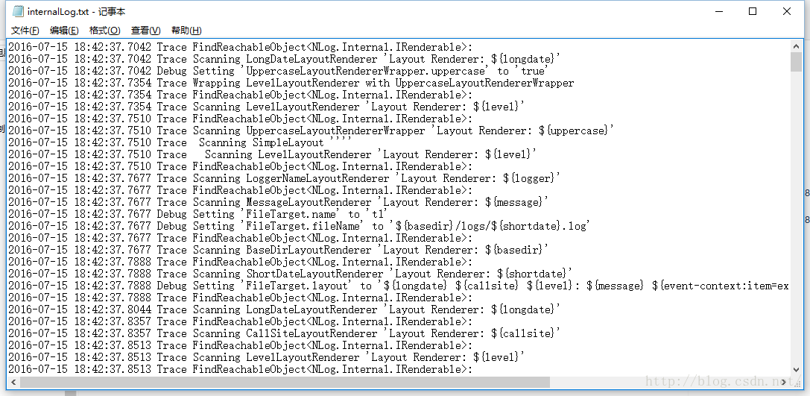Open the 编辑(E) menu
This screenshot has width=810, height=396.
point(65,31)
